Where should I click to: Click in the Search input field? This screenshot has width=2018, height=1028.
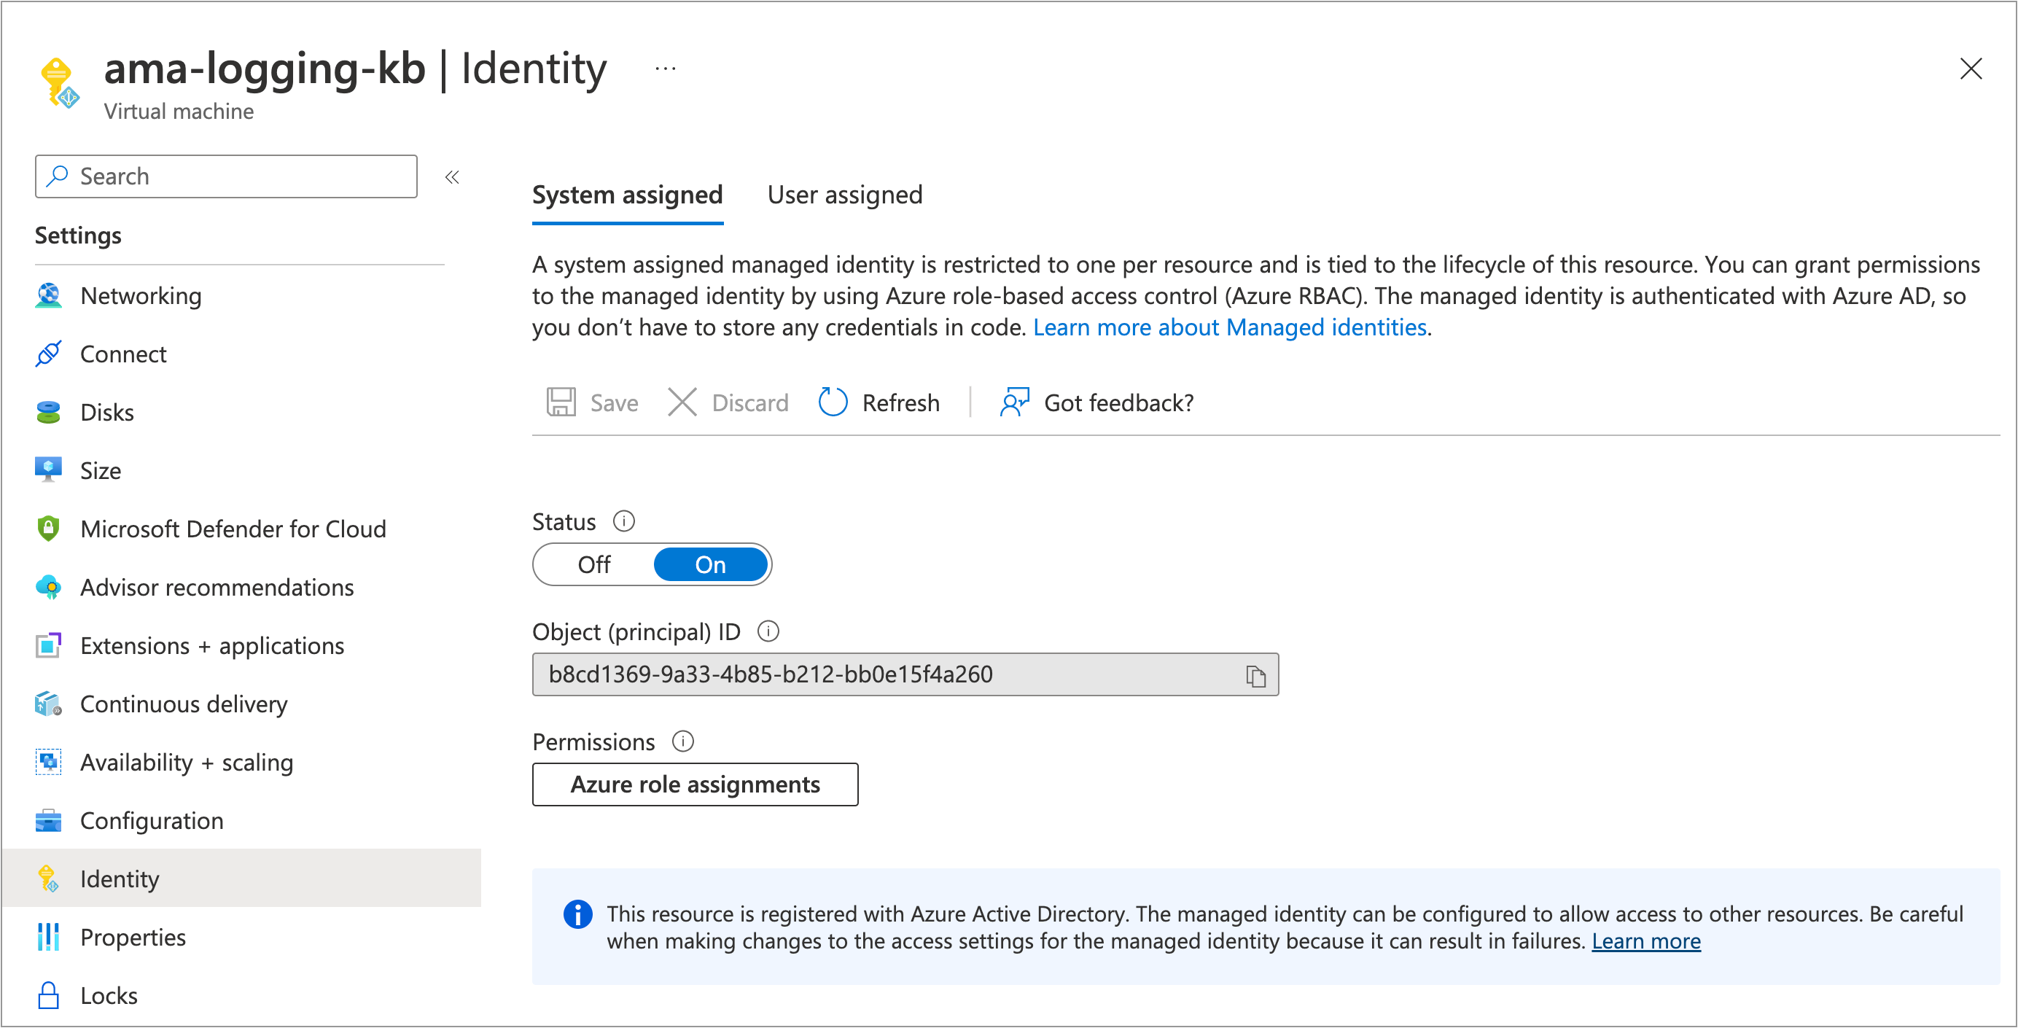[227, 176]
